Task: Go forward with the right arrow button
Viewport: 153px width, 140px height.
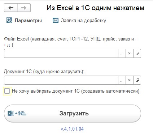Action: click(24, 8)
